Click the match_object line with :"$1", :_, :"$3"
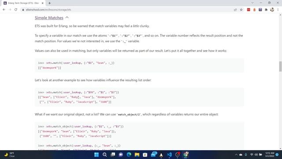Screen dimensions: 282x159 (81, 127)
